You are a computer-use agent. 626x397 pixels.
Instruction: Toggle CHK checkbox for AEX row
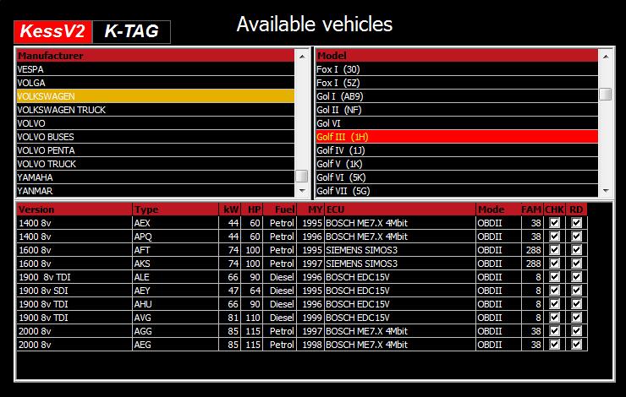click(x=554, y=223)
